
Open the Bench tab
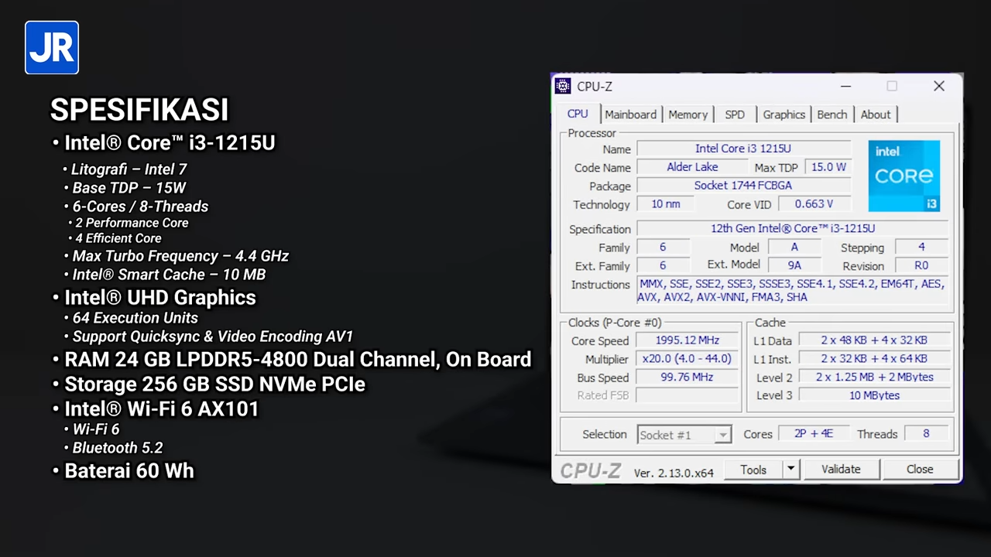pos(832,114)
